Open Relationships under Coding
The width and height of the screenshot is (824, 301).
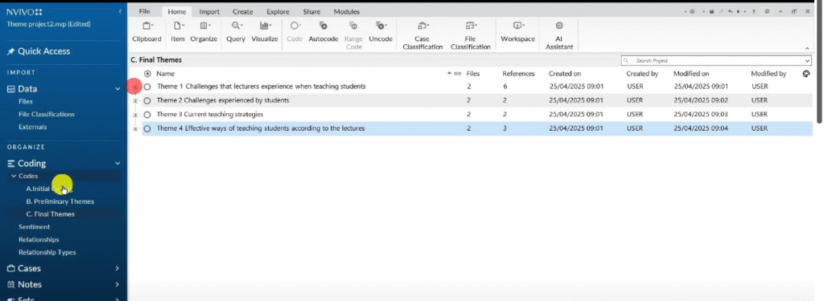pos(39,240)
